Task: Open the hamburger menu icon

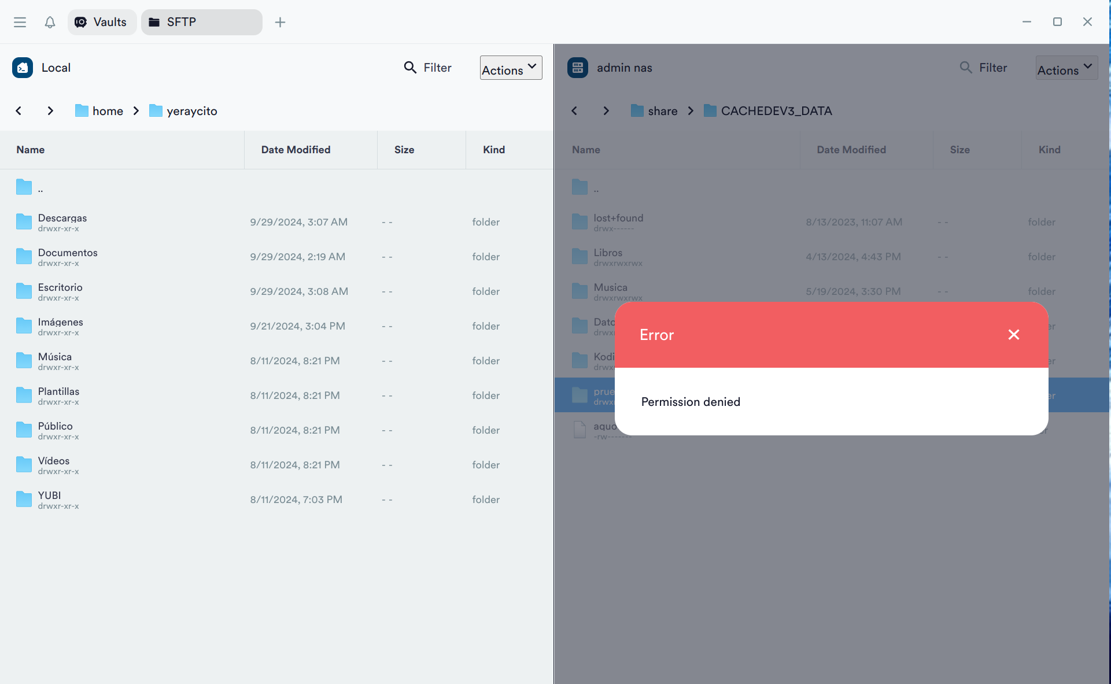Action: (20, 22)
